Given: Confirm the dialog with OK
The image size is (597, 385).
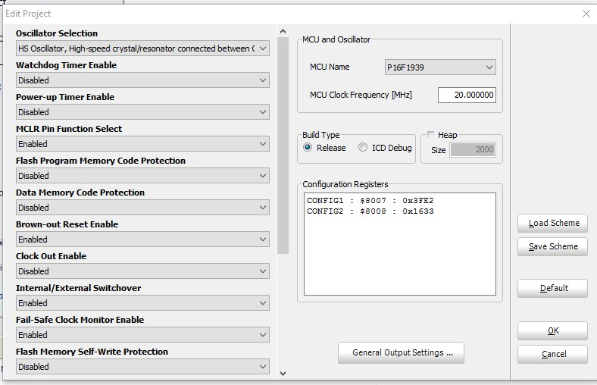Looking at the screenshot, I should [552, 330].
